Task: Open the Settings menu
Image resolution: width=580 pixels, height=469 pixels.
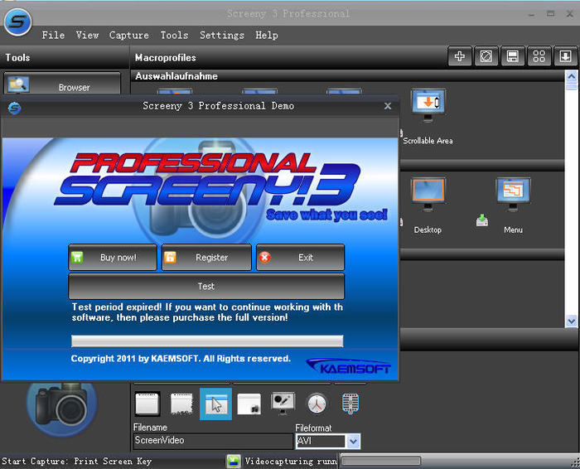Action: click(x=222, y=35)
